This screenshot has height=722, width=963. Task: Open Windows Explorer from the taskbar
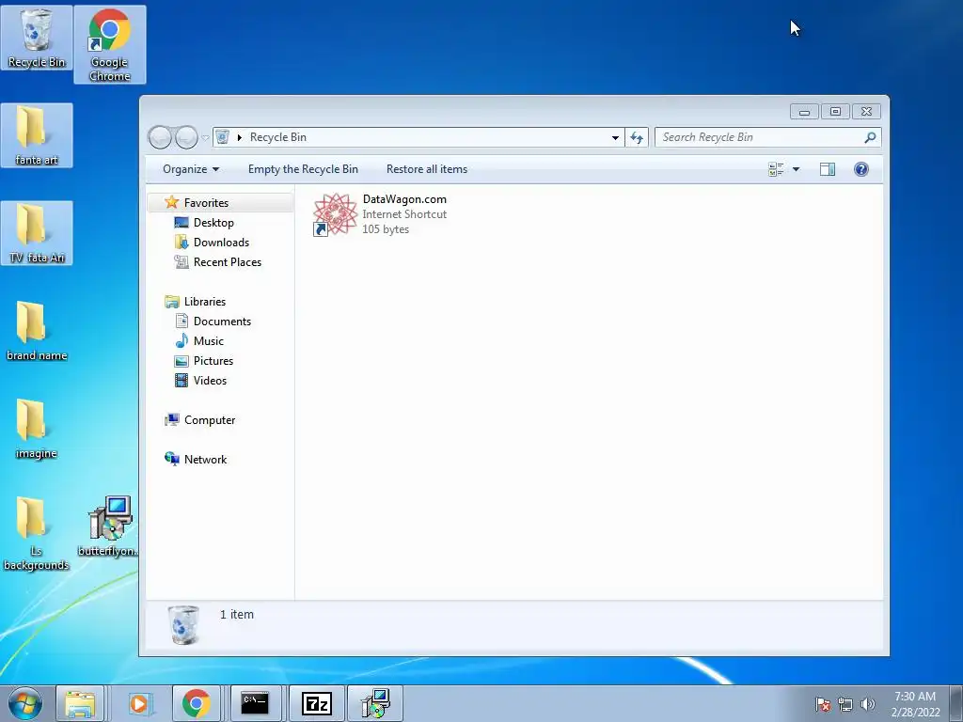tap(80, 703)
